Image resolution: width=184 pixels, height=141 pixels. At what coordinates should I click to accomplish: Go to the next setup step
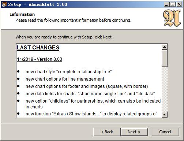[x=134, y=132]
